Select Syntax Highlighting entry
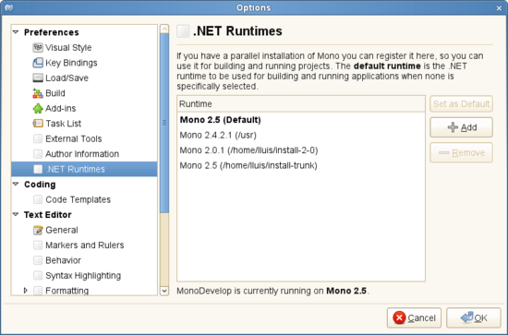Viewport: 508px width, 335px height. 83,276
